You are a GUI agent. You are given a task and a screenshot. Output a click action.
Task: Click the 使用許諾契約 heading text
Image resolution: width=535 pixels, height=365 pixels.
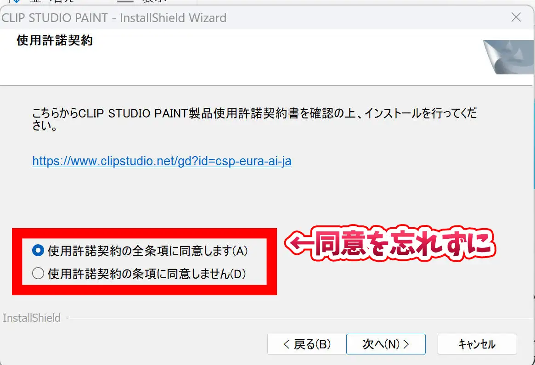click(x=55, y=40)
